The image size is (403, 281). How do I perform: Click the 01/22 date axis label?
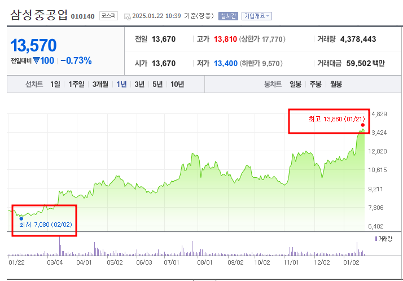[16, 262]
